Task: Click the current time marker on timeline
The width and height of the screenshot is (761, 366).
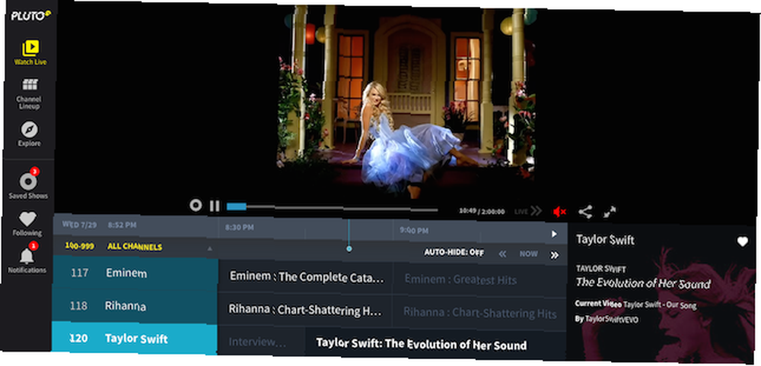Action: (x=349, y=248)
